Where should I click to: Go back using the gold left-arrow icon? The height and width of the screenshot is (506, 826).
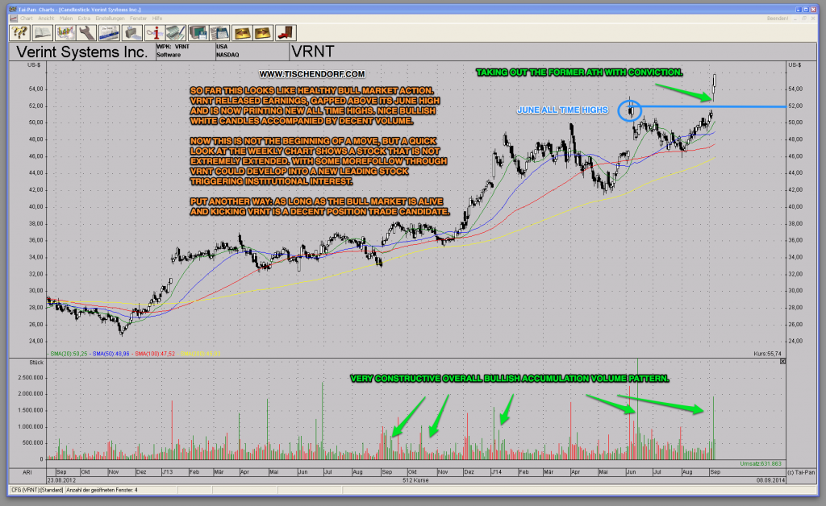pyautogui.click(x=243, y=33)
